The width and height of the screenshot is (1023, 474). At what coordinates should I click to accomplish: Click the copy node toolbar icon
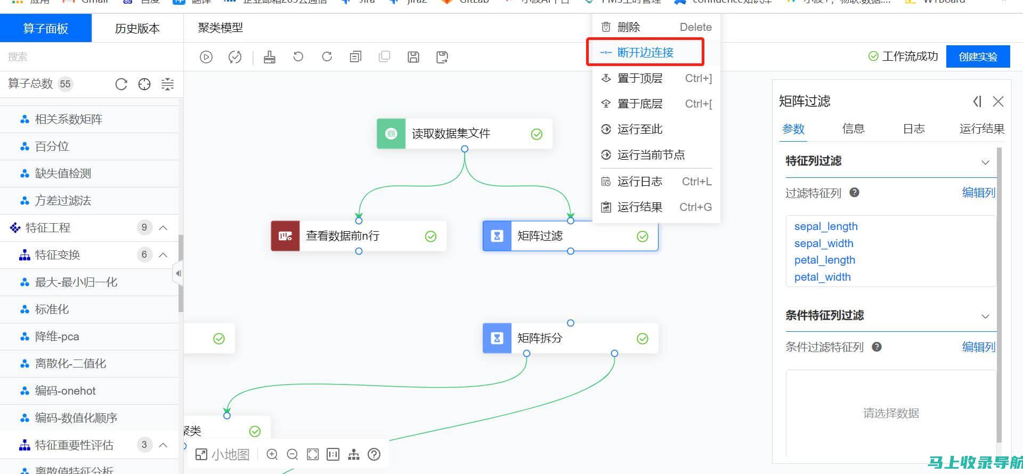(x=355, y=56)
